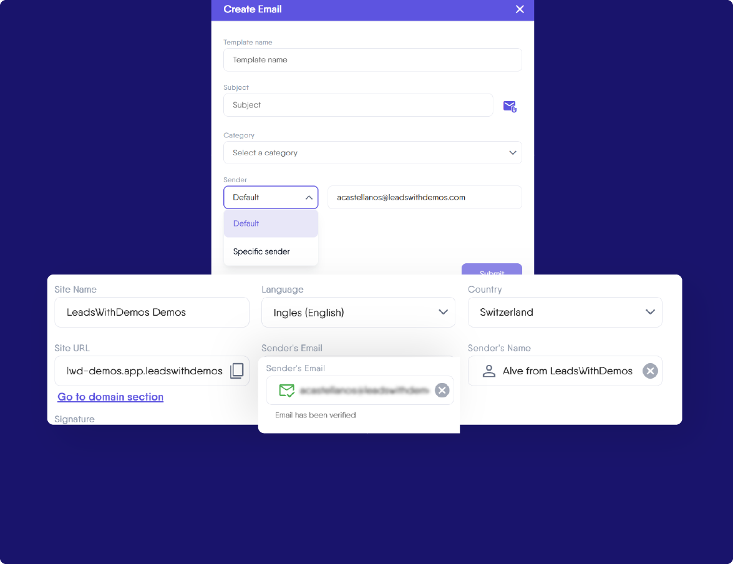Clear the Sender's Email with the X icon
733x564 pixels.
tap(442, 390)
